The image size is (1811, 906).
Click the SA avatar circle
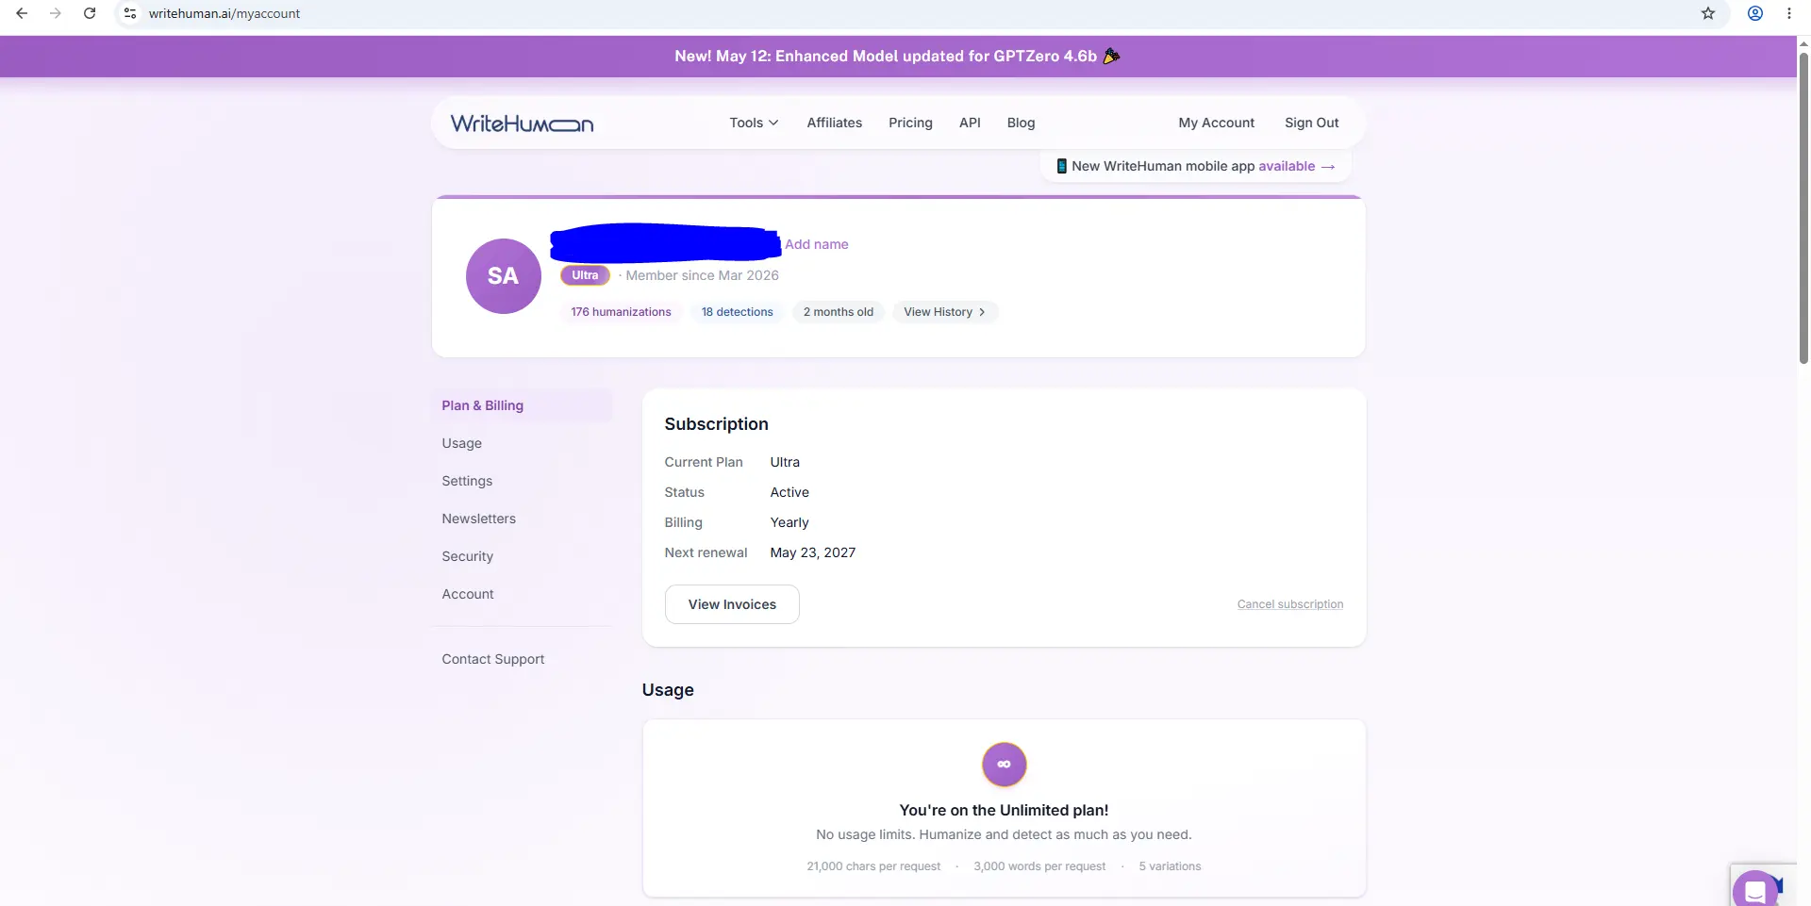(504, 276)
